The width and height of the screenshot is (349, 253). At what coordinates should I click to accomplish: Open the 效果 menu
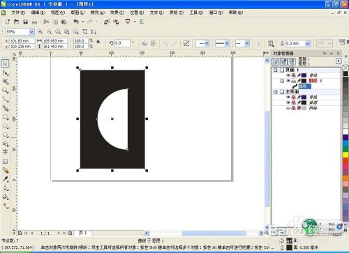117,13
